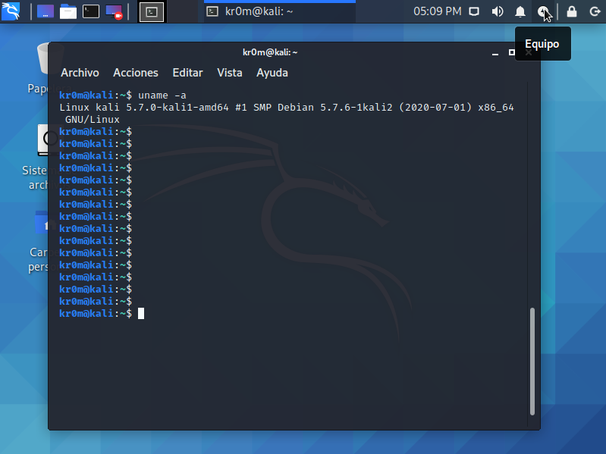Open the Editar menu

(x=187, y=73)
